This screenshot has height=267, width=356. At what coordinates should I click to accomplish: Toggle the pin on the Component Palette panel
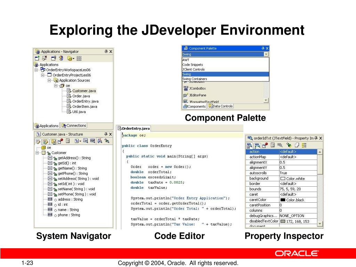pyautogui.click(x=263, y=48)
